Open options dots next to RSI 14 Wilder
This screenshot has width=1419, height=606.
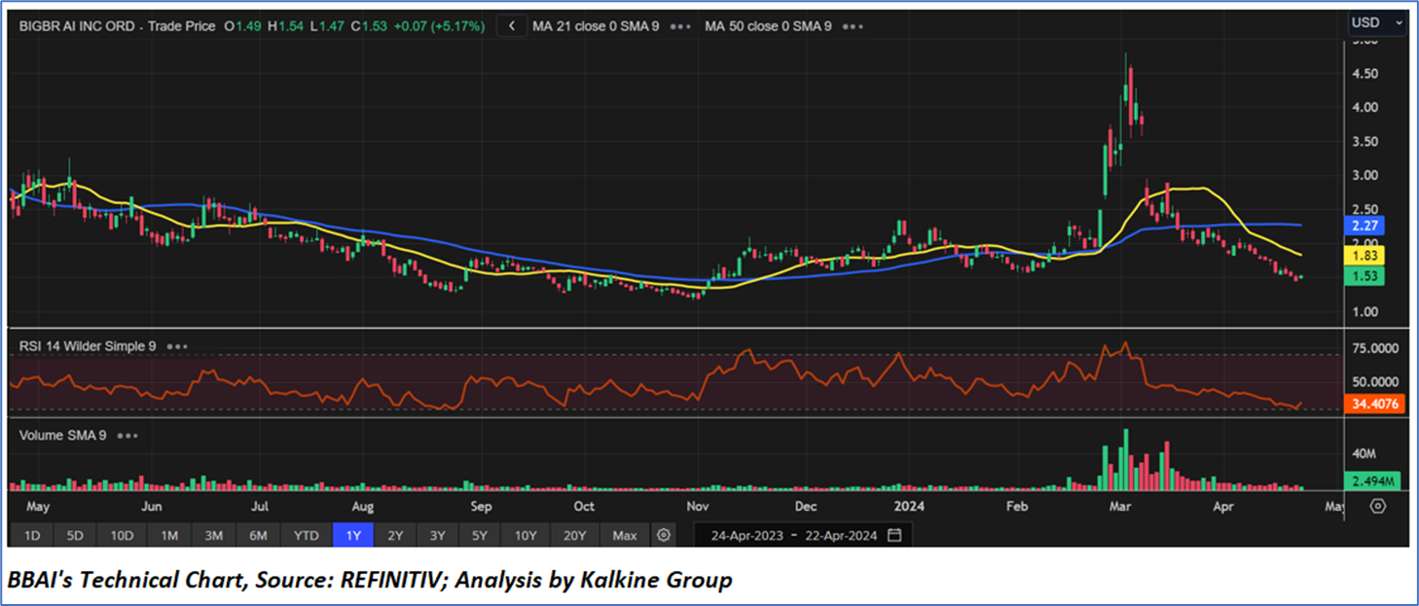[176, 346]
